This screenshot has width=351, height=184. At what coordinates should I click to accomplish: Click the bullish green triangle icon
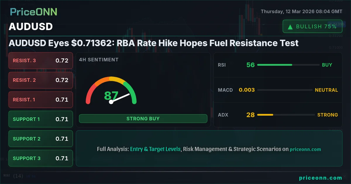pos(290,27)
